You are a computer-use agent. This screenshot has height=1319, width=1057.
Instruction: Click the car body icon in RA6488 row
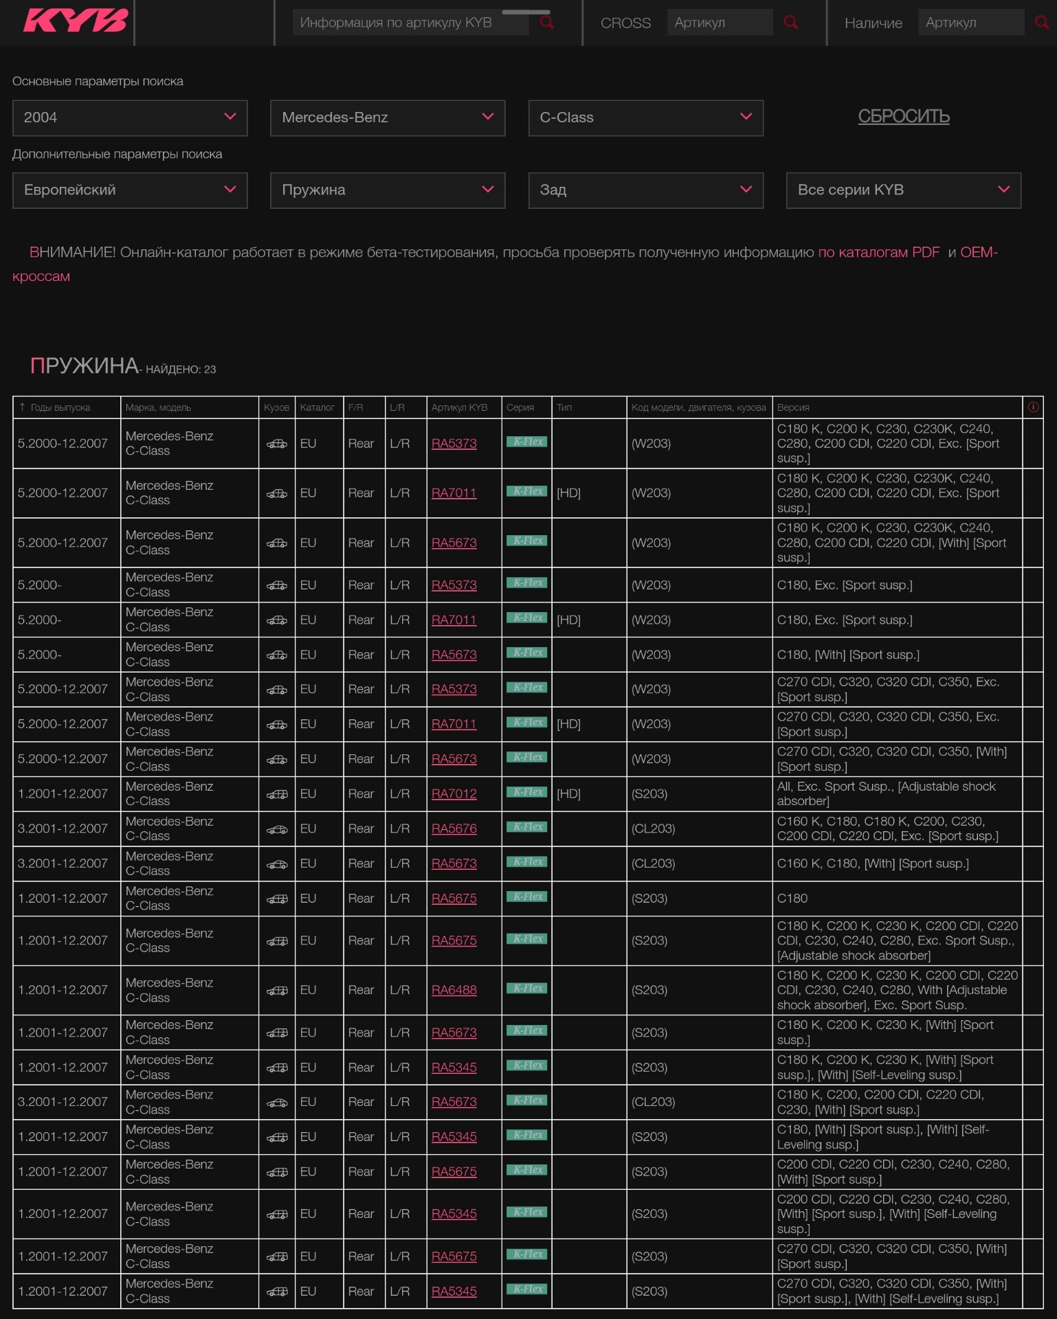[x=277, y=991]
